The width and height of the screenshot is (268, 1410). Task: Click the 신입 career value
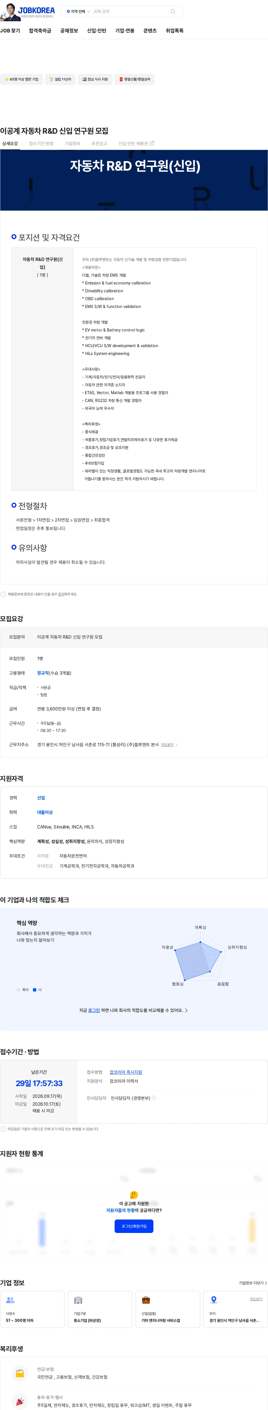[41, 797]
